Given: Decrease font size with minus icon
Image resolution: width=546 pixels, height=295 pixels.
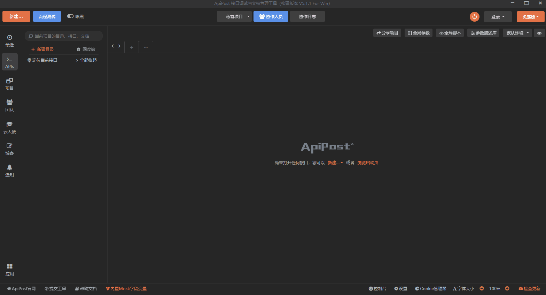Looking at the screenshot, I should (482, 288).
